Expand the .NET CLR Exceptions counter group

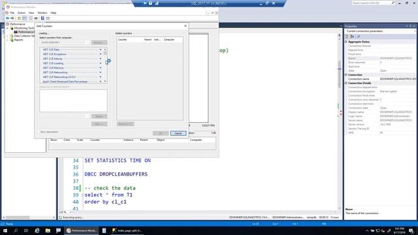coord(100,54)
